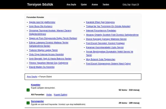Open Ordu Ünye İnternet Arızası Kesintisi
Screen dimensions: 166x109
click(46, 54)
